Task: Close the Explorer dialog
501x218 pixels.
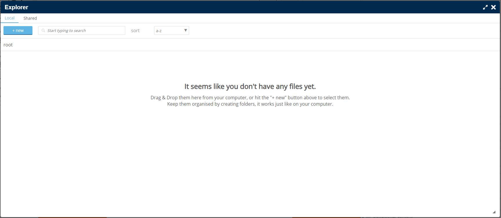Action: tap(493, 7)
